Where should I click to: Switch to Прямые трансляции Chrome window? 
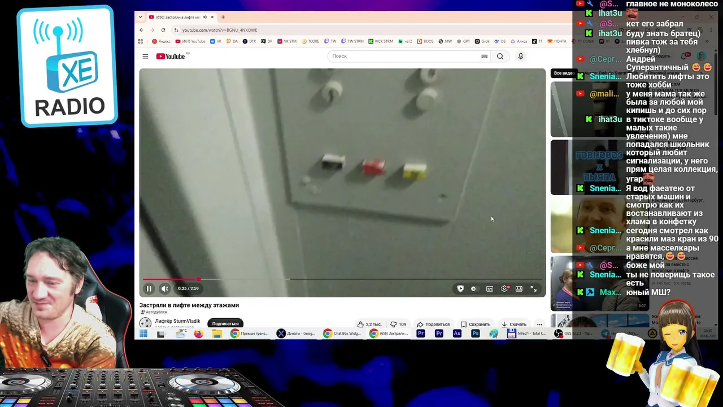250,334
